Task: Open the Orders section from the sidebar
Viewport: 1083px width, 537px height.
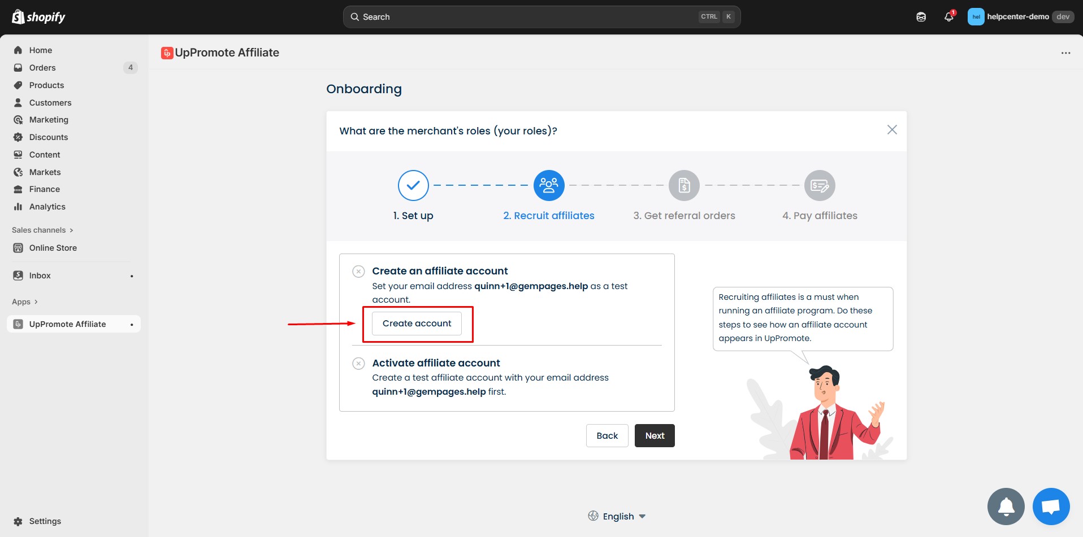Action: tap(42, 67)
